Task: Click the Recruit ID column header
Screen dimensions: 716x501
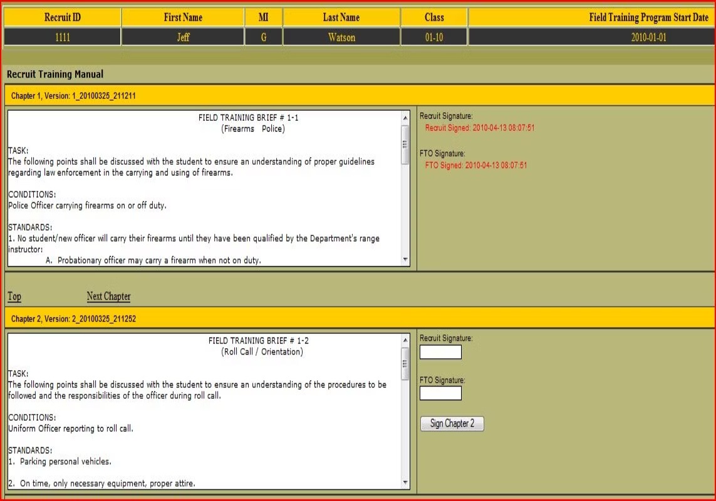Action: point(63,18)
